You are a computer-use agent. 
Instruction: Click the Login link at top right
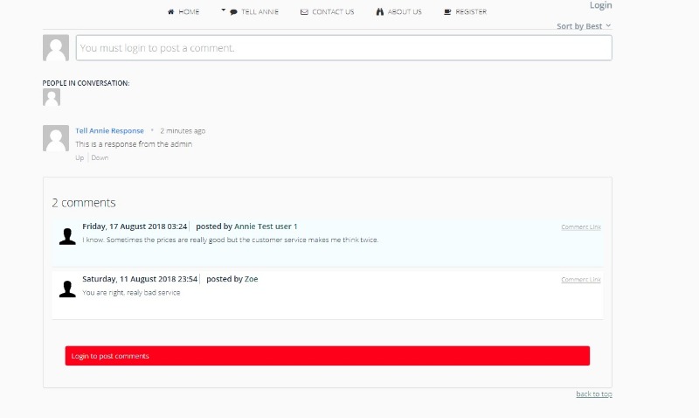pyautogui.click(x=600, y=5)
